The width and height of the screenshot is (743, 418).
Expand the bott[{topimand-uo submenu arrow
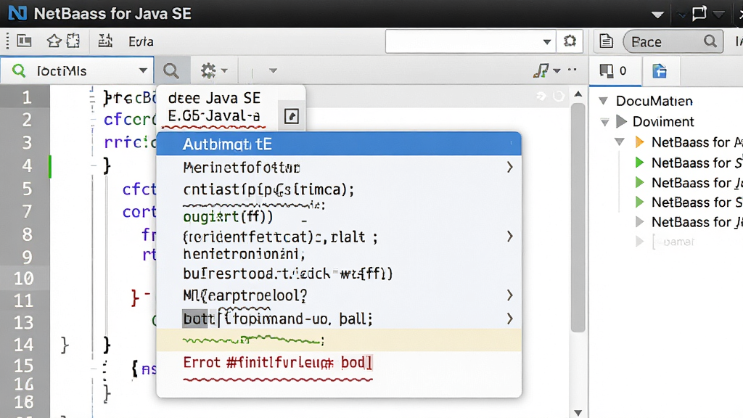click(x=509, y=319)
